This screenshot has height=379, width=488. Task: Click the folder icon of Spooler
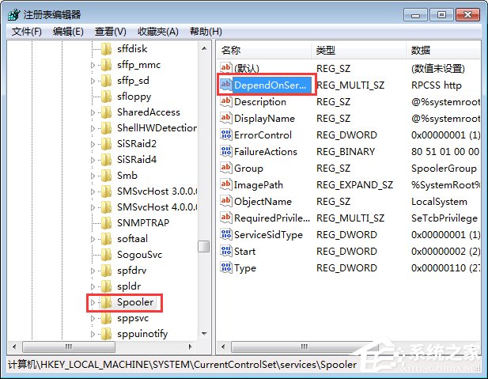pyautogui.click(x=106, y=302)
